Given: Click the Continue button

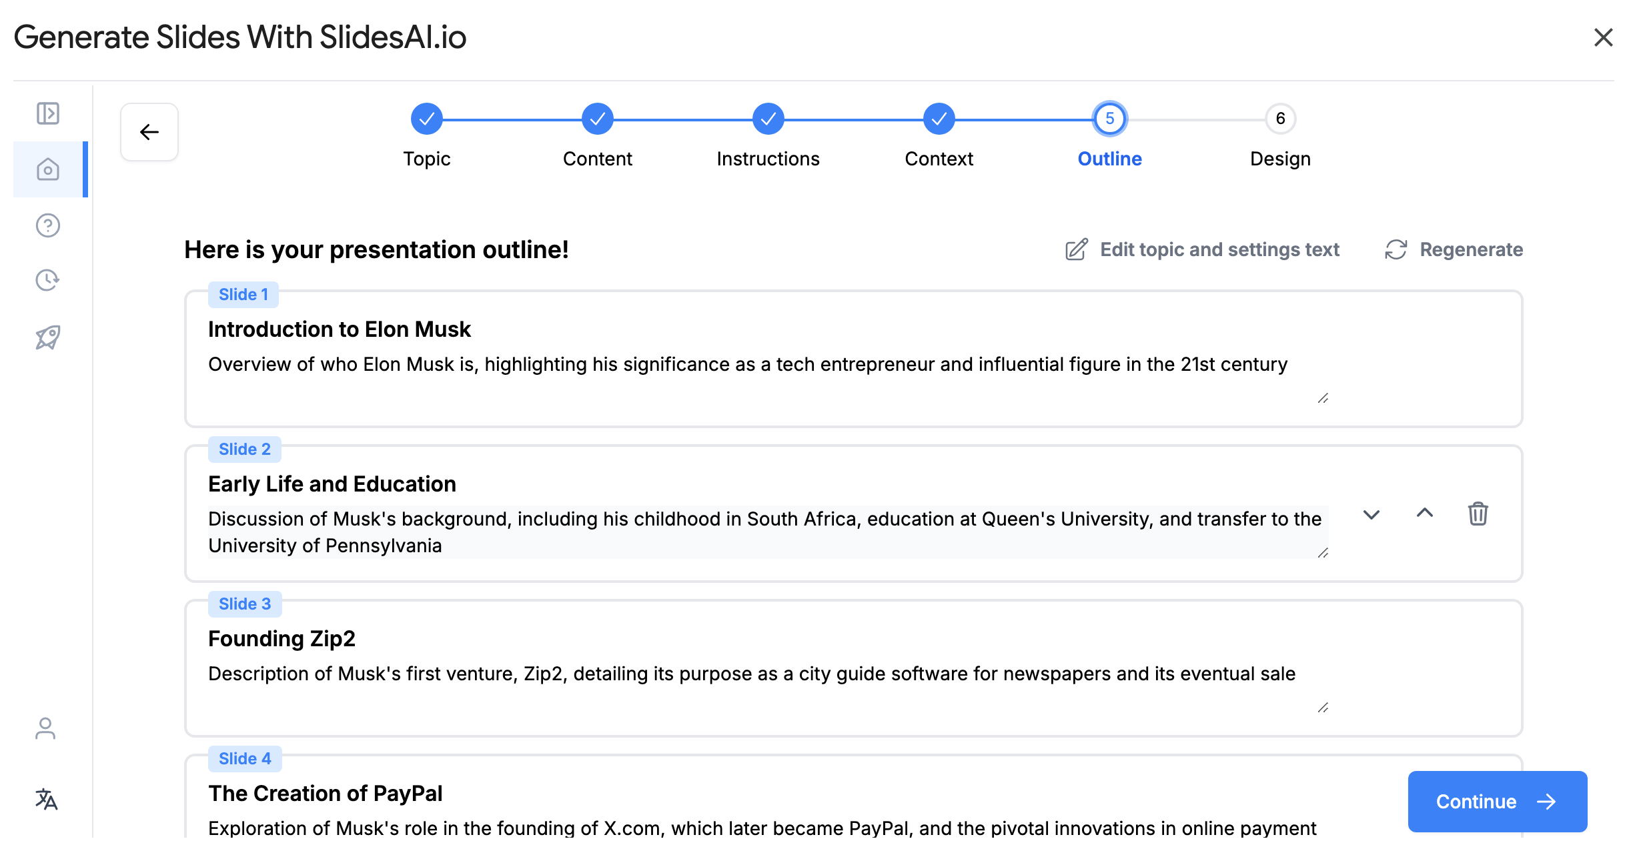Looking at the screenshot, I should point(1498,802).
